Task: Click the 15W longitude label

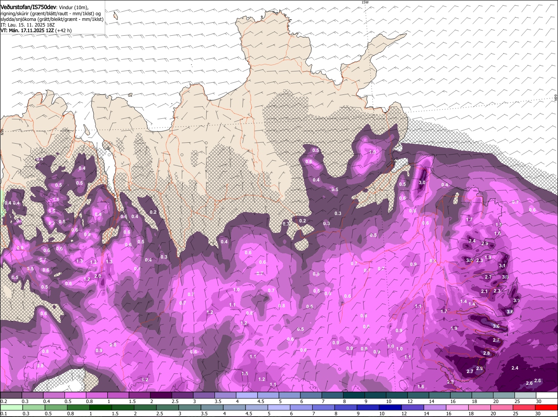Action: pyautogui.click(x=365, y=2)
